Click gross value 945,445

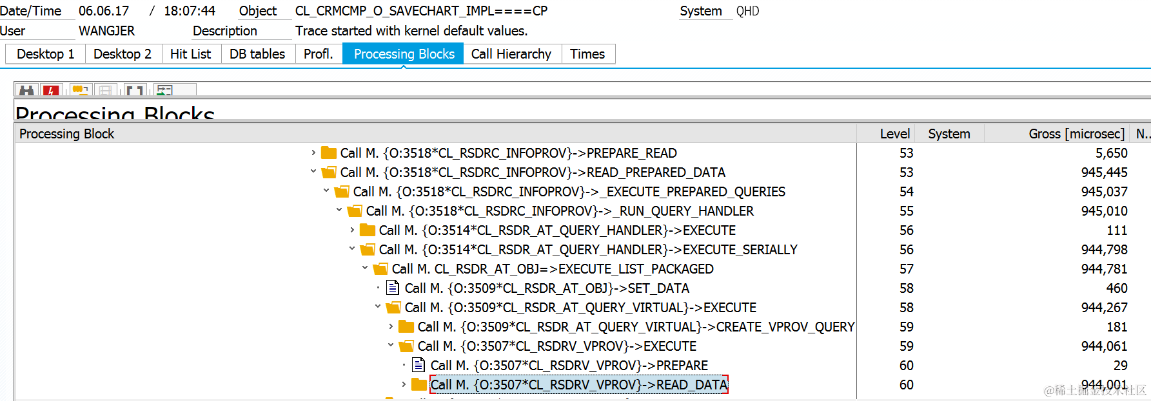1104,173
